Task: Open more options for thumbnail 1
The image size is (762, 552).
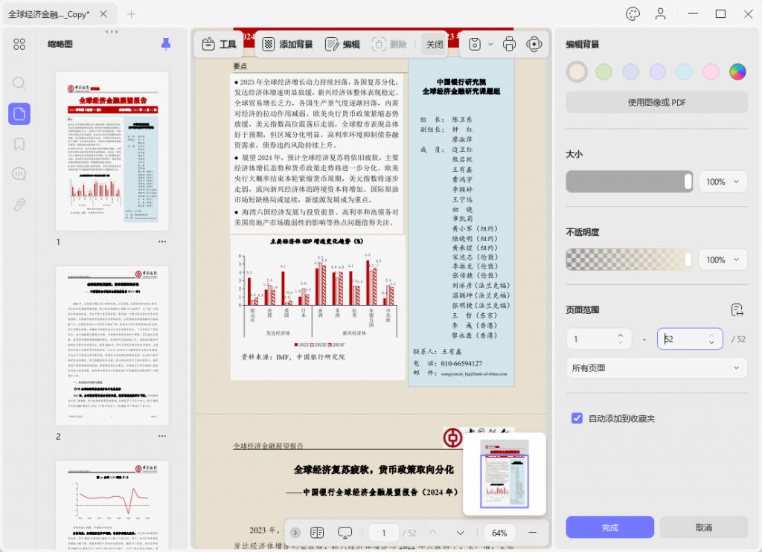Action: point(161,242)
